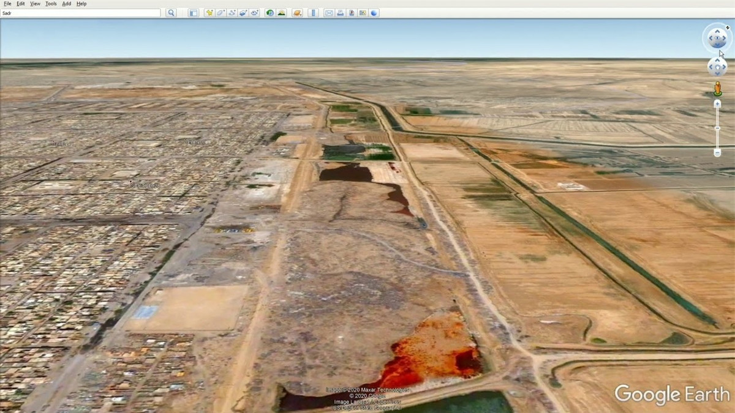Open the File menu
735x413 pixels.
tap(7, 3)
